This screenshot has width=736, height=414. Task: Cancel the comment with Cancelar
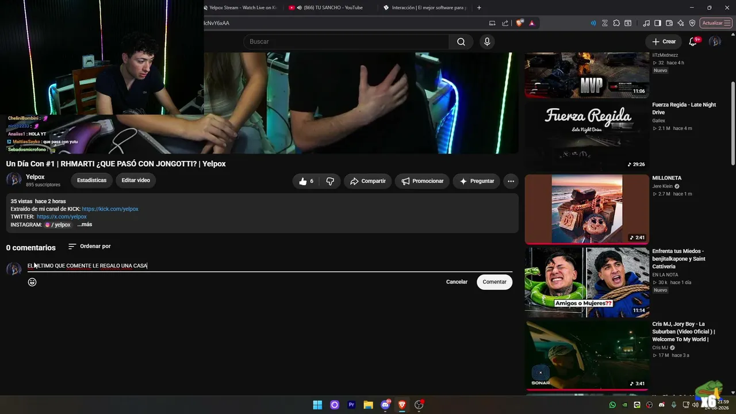457,282
